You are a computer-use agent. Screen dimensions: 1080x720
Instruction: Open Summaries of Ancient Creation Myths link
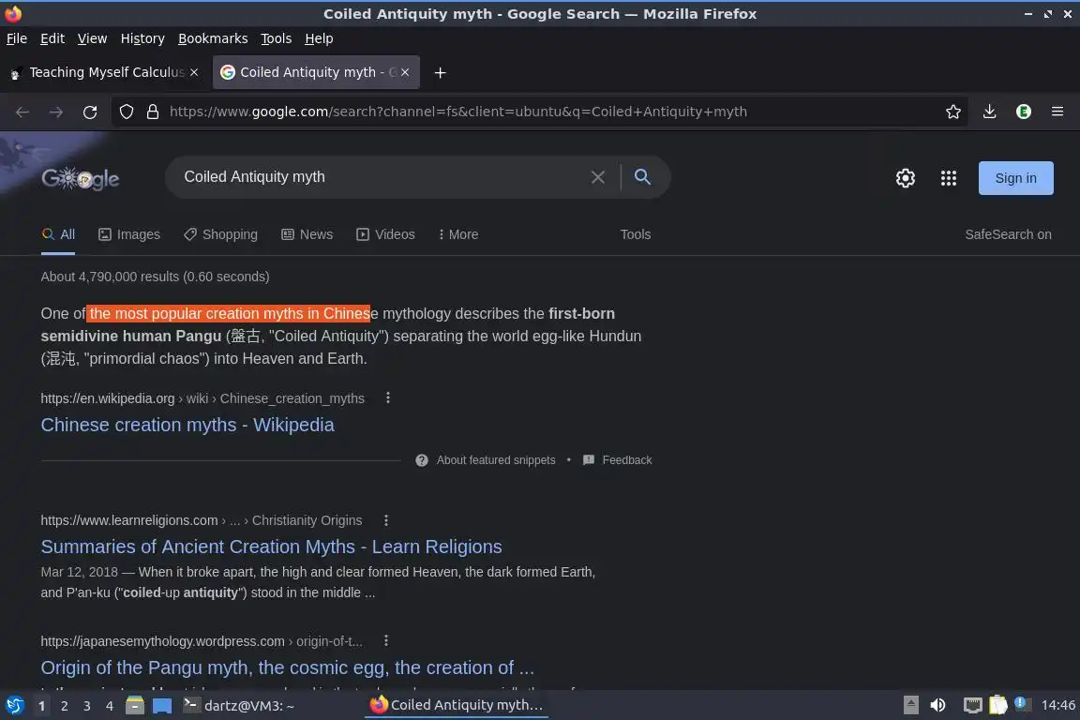[271, 547]
